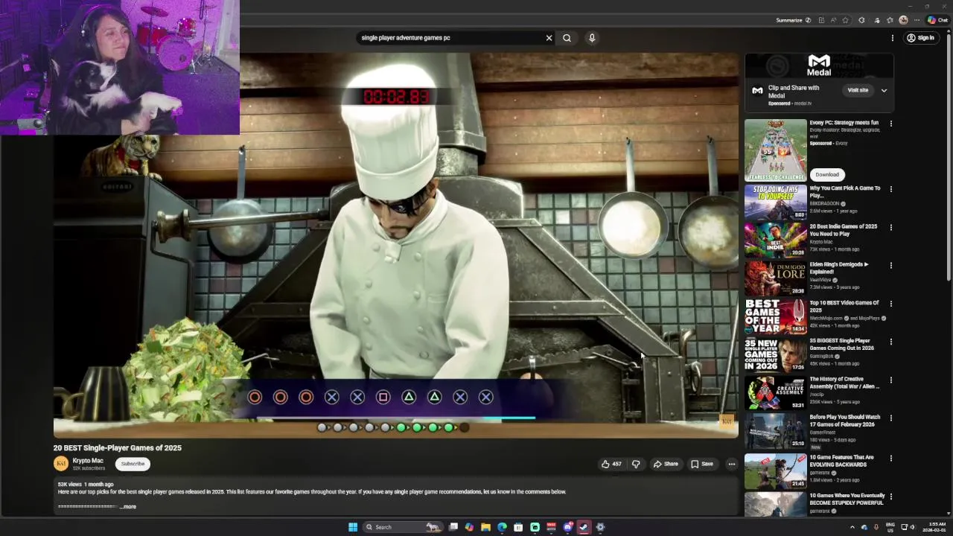The height and width of the screenshot is (536, 953).
Task: Launch Copilot from the taskbar
Action: [x=469, y=527]
